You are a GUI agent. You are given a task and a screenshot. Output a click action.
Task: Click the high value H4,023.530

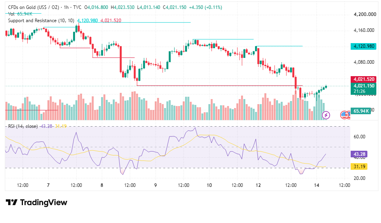pyautogui.click(x=122, y=7)
